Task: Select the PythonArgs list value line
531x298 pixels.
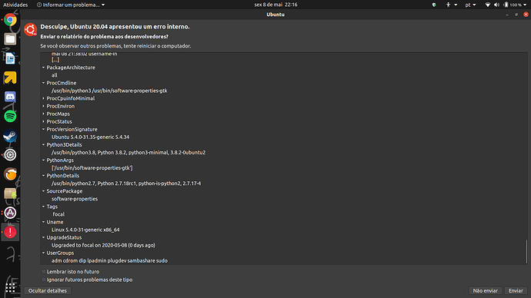Action: click(92, 168)
